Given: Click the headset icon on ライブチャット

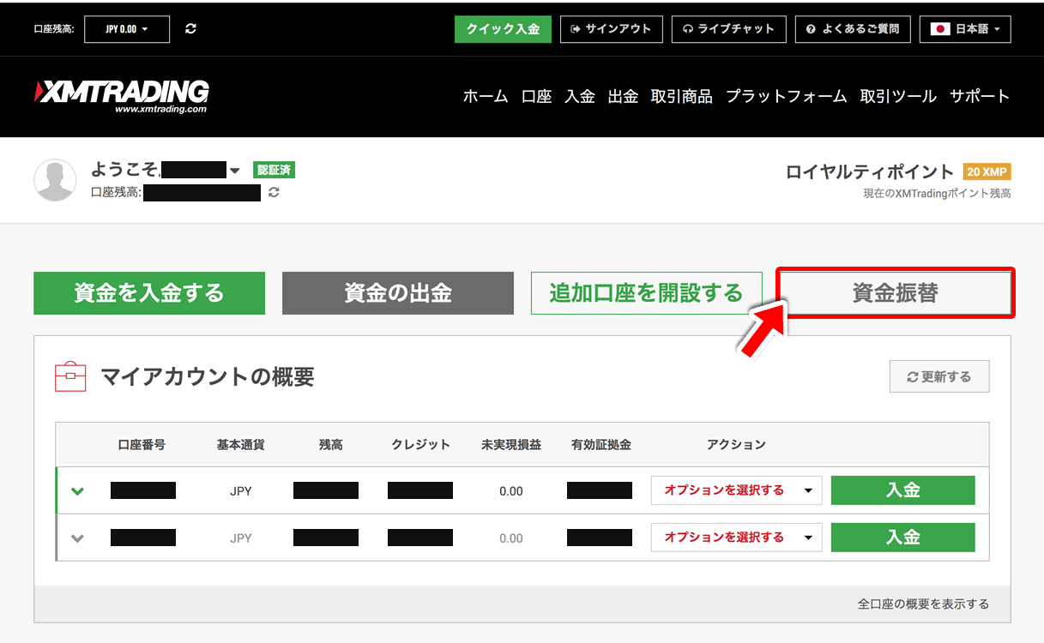Looking at the screenshot, I should [687, 28].
